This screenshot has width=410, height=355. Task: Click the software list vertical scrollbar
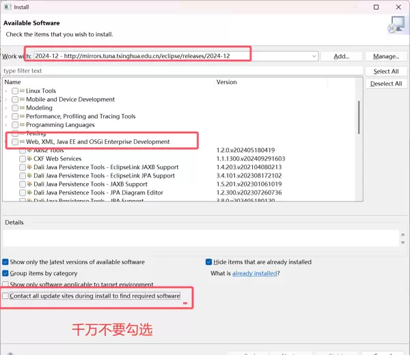pyautogui.click(x=359, y=116)
